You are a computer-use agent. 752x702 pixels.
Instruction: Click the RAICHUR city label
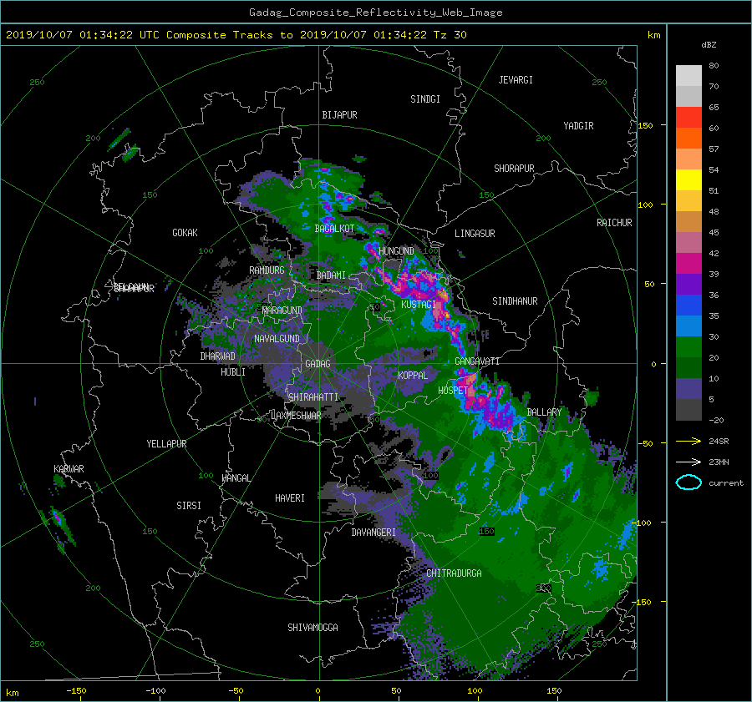(614, 223)
